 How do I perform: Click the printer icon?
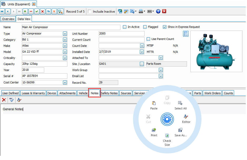pos(141,11)
